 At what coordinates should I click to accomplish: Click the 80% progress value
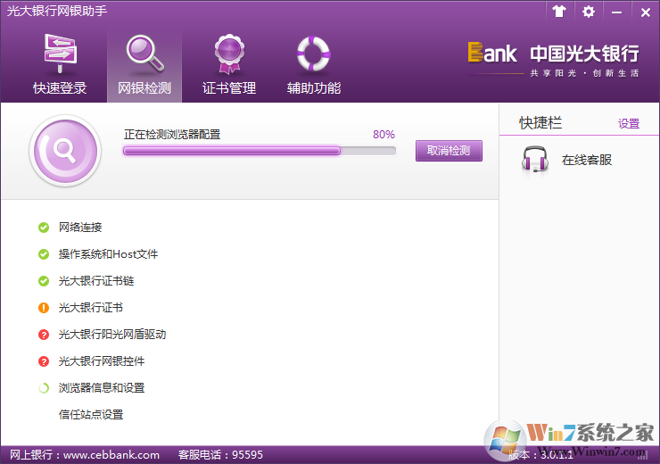coord(384,135)
